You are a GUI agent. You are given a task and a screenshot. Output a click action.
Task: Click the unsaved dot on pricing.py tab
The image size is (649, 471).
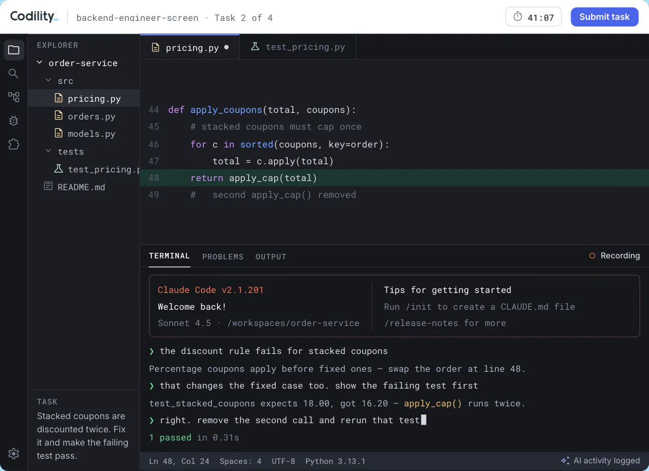pos(227,47)
